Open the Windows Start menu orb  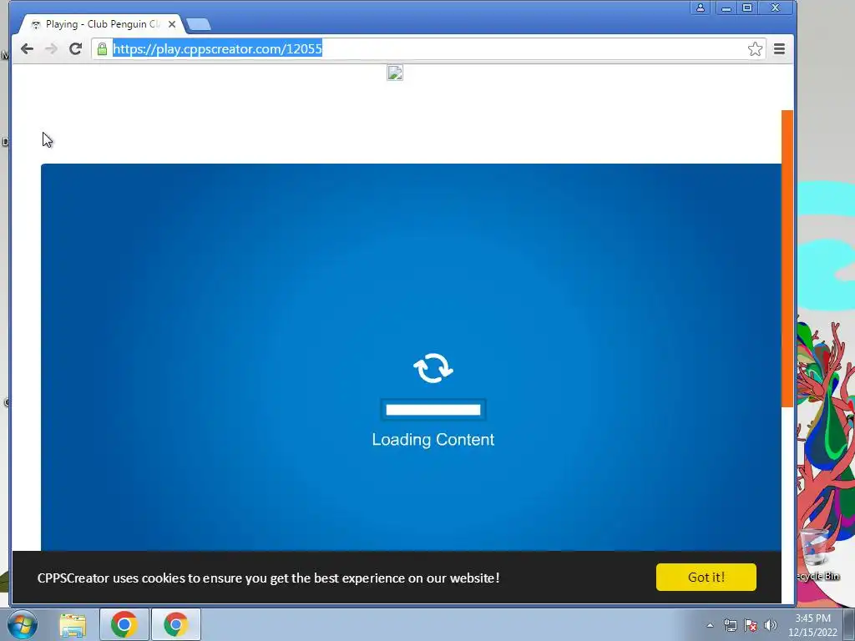click(23, 624)
